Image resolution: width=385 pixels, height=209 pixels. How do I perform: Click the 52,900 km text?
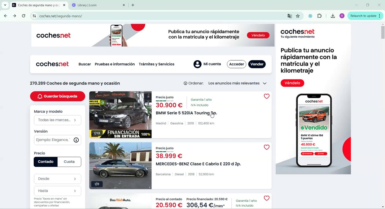[x=206, y=174]
